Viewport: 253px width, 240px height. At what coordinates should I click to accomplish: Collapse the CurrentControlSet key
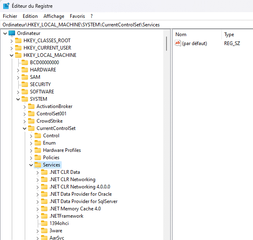pyautogui.click(x=24, y=128)
